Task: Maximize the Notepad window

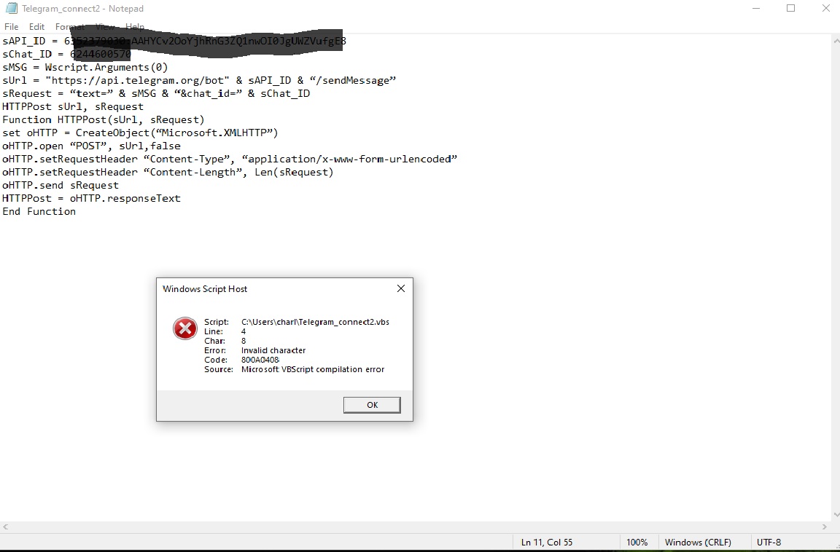Action: point(790,9)
